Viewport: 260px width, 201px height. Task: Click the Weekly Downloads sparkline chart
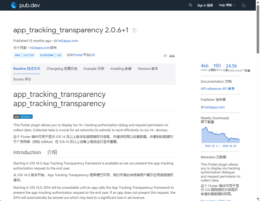pos(220,135)
